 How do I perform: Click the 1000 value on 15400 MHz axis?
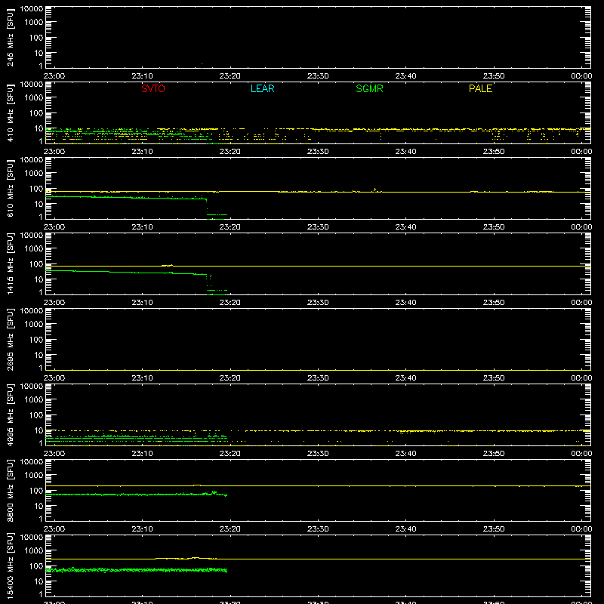click(34, 551)
